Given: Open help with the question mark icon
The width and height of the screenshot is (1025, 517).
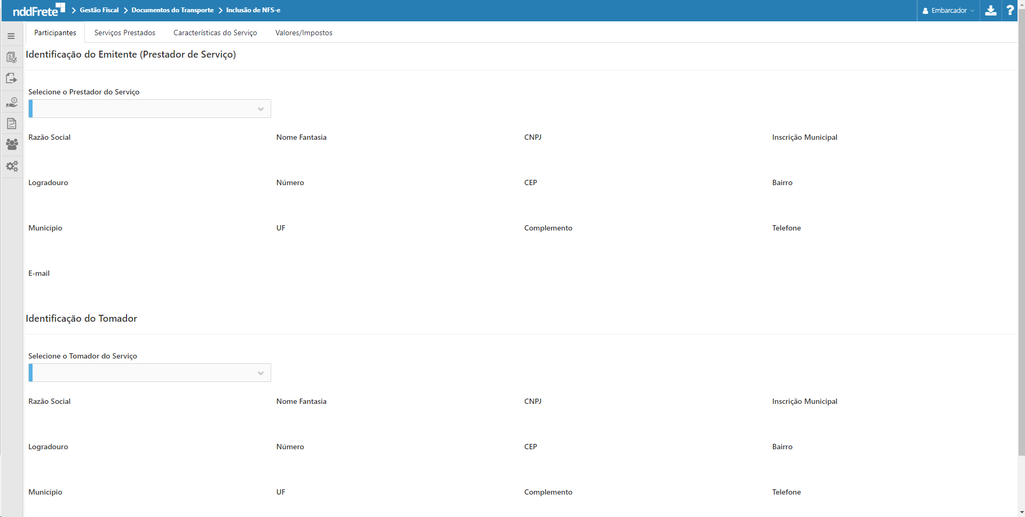Looking at the screenshot, I should pos(1010,11).
